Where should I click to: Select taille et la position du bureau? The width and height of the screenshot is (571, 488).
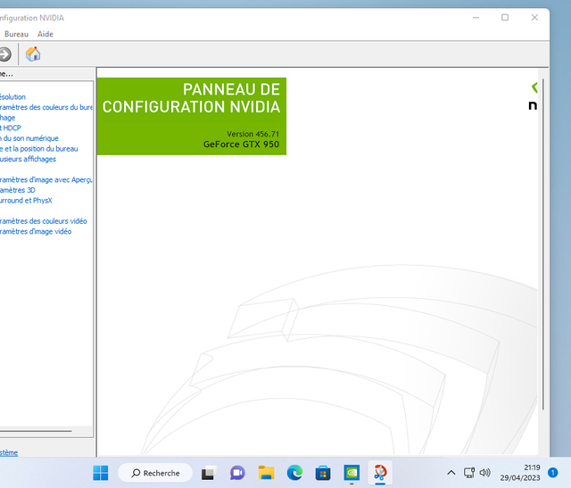(x=39, y=149)
